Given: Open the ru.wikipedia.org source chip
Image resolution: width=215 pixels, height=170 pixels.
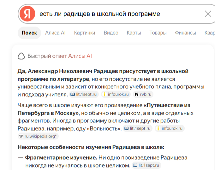Looking at the screenshot, I should point(38,136).
